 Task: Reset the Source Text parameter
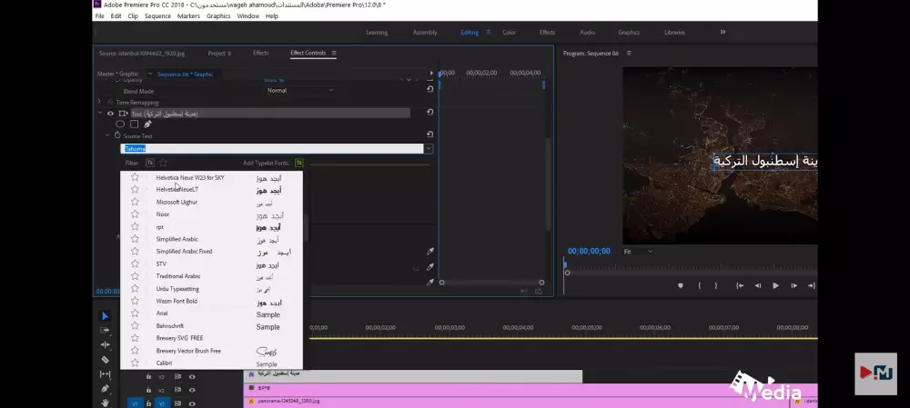pos(430,134)
